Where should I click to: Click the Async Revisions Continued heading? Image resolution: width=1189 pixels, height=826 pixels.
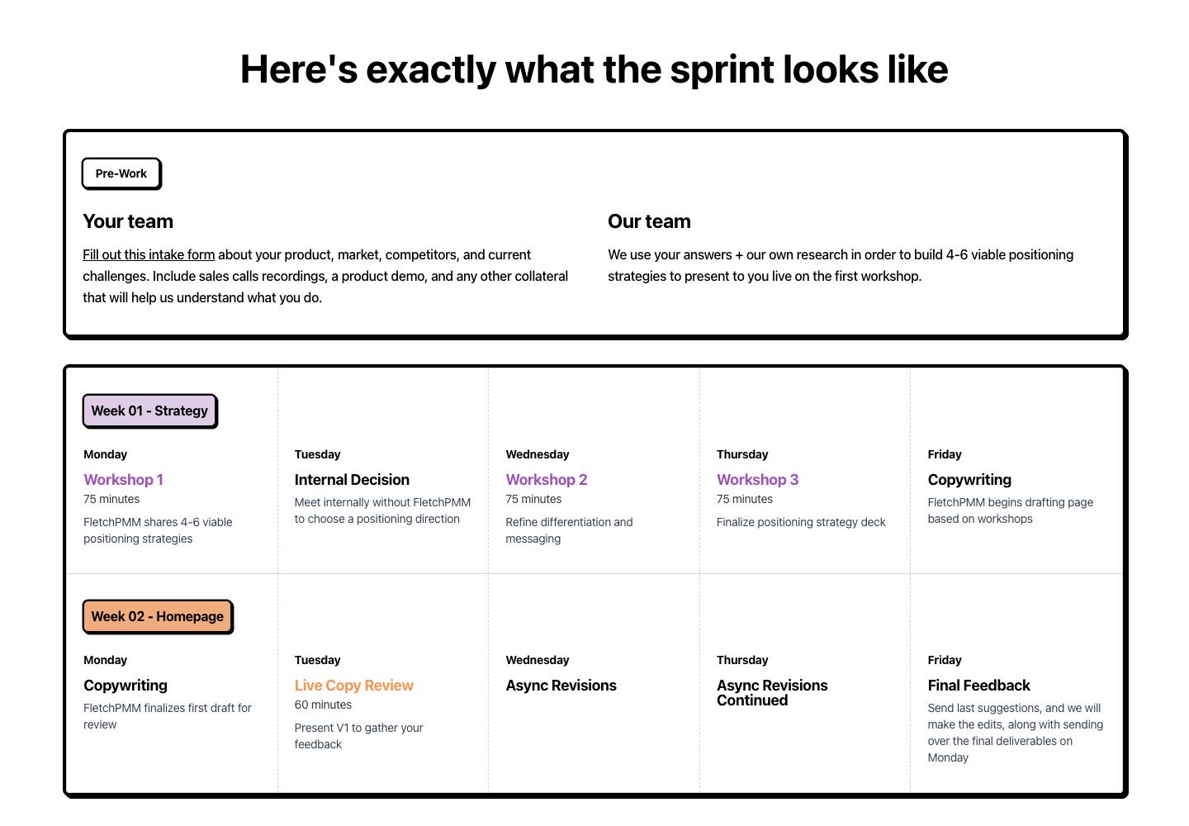(x=772, y=692)
